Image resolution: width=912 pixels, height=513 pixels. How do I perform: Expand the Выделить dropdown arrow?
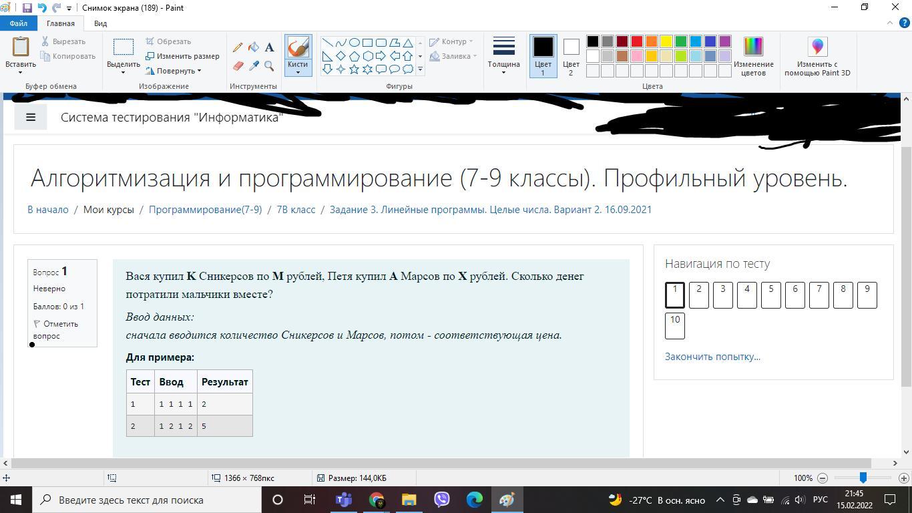(124, 72)
